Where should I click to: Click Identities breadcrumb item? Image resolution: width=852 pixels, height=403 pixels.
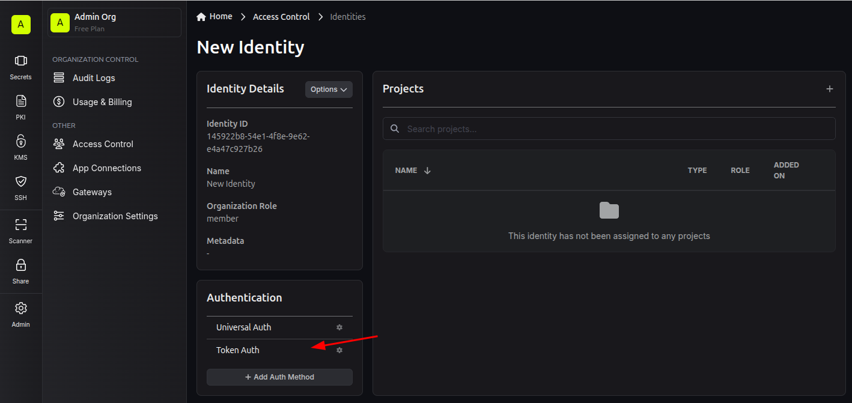348,17
